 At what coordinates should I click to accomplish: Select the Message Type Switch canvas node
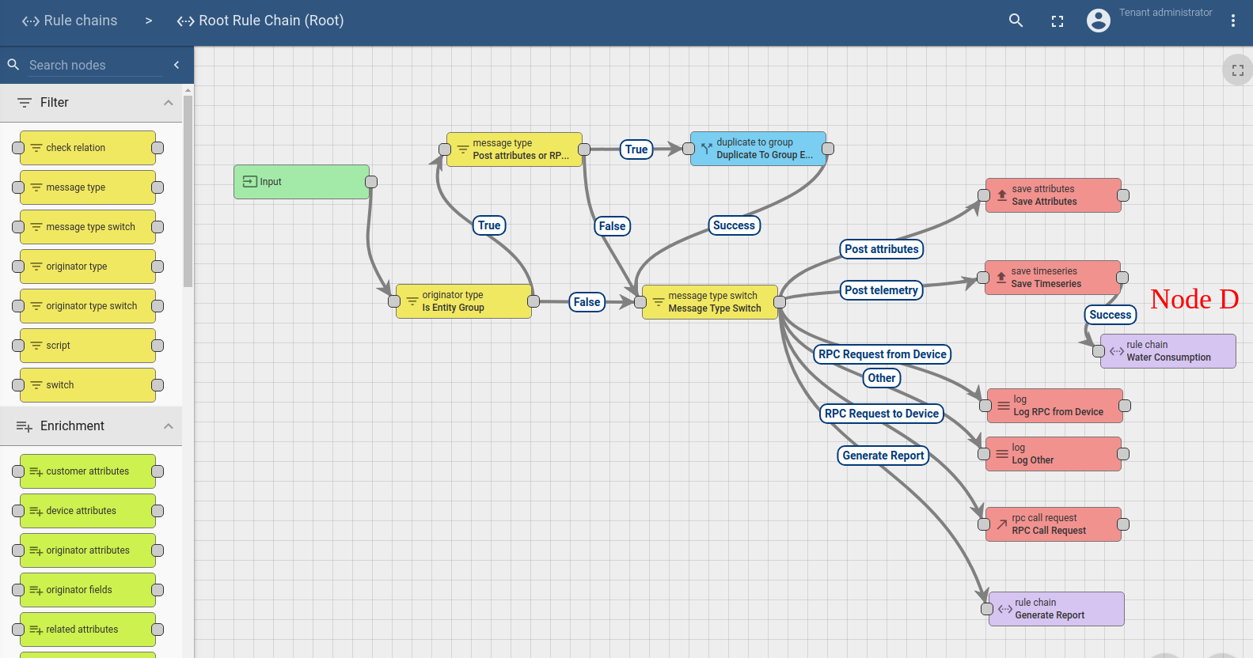(710, 302)
